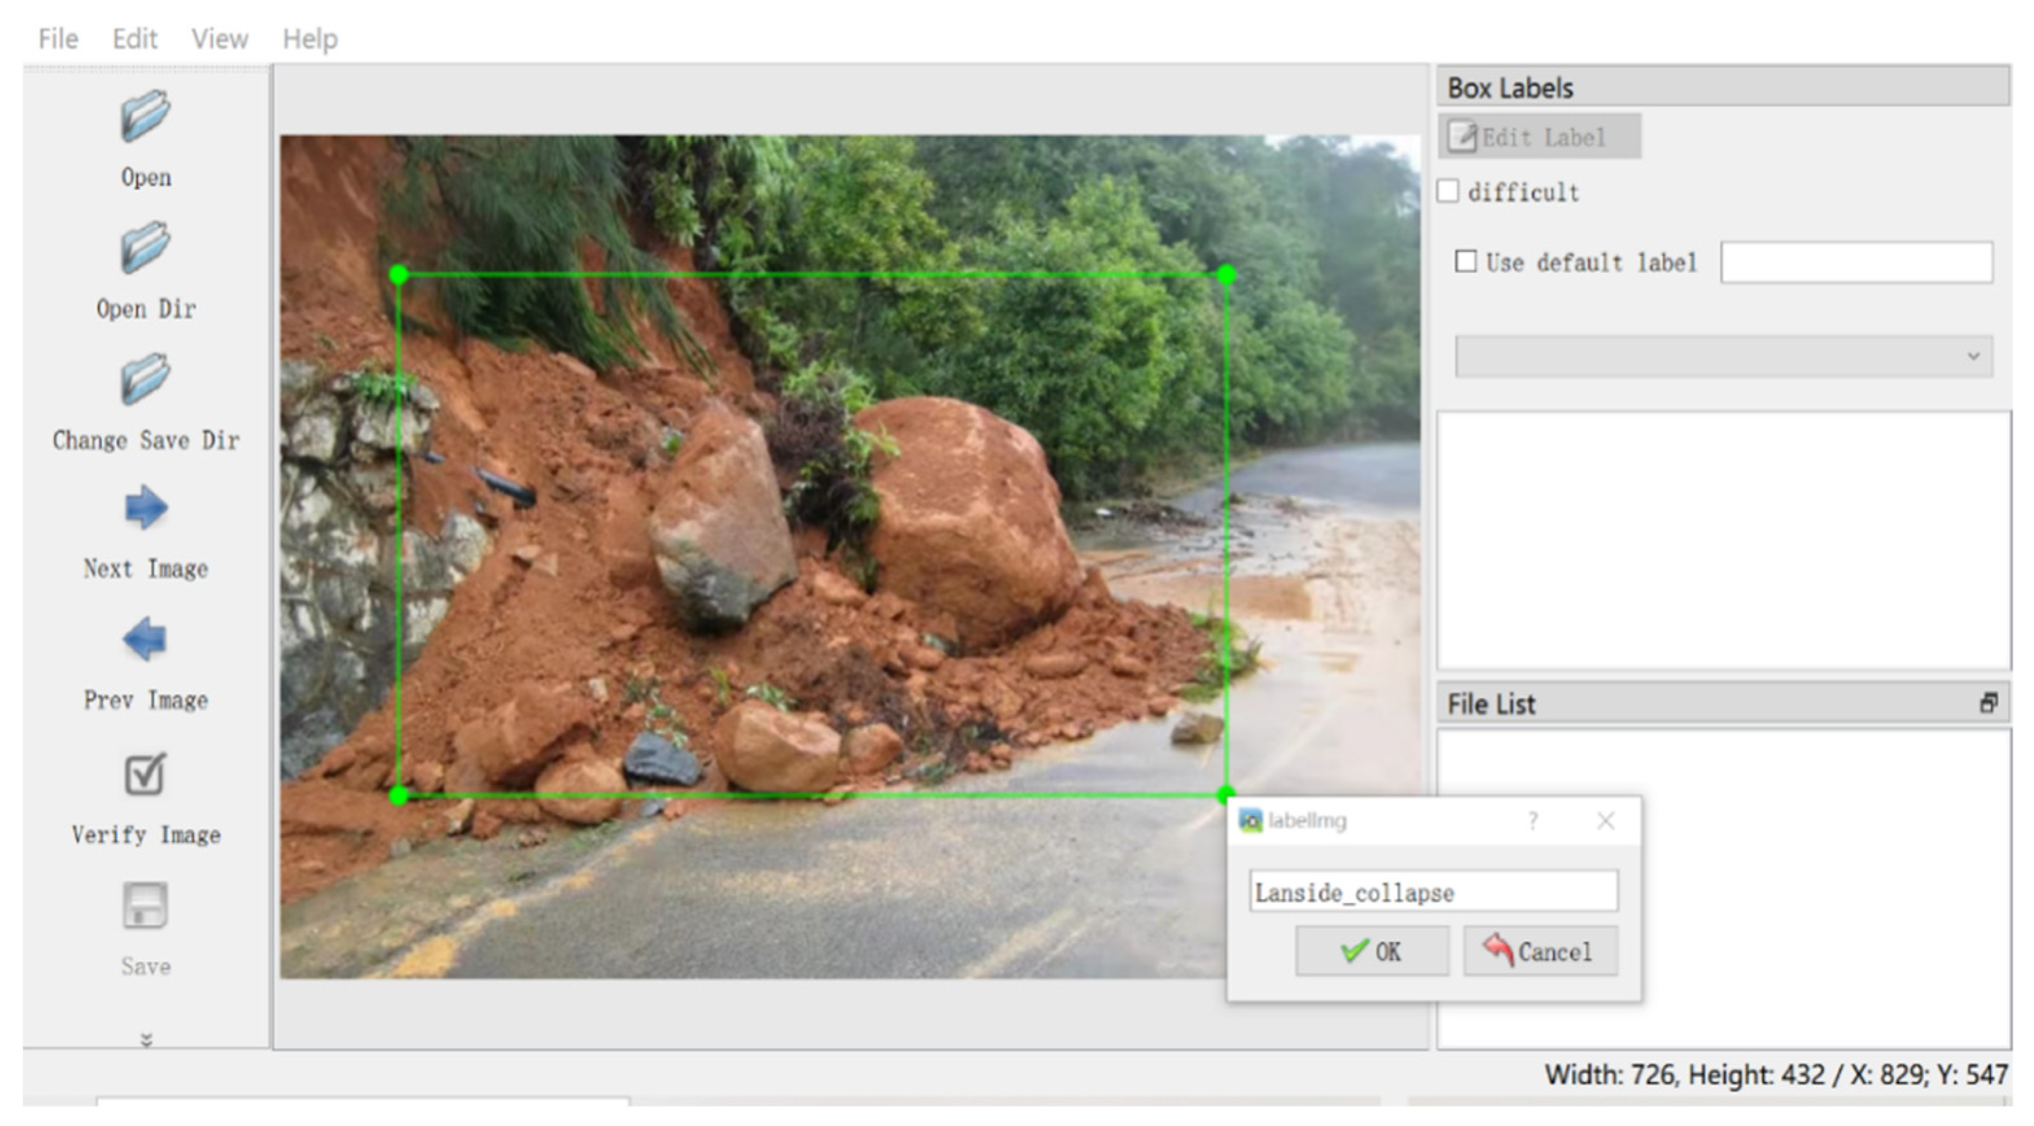Open the Edit menu
Viewport: 2034px width, 1126px height.
click(x=134, y=38)
